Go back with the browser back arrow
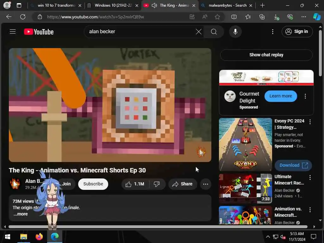 click(9, 17)
